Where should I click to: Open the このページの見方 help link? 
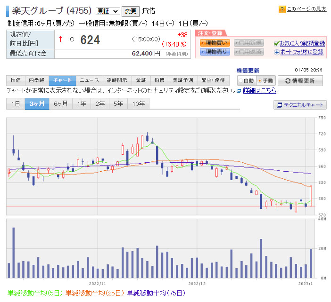(306, 9)
